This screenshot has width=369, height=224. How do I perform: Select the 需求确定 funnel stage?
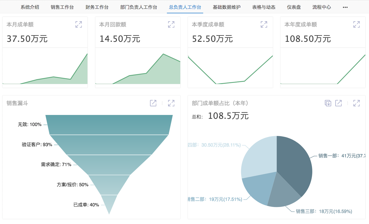[109, 165]
